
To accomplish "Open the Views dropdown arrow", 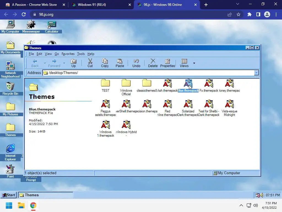I will 194,63.
